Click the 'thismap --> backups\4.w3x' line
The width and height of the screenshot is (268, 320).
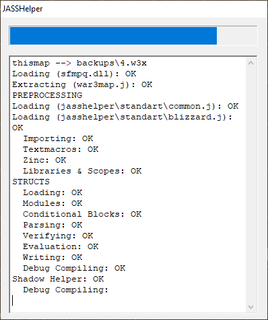point(79,63)
